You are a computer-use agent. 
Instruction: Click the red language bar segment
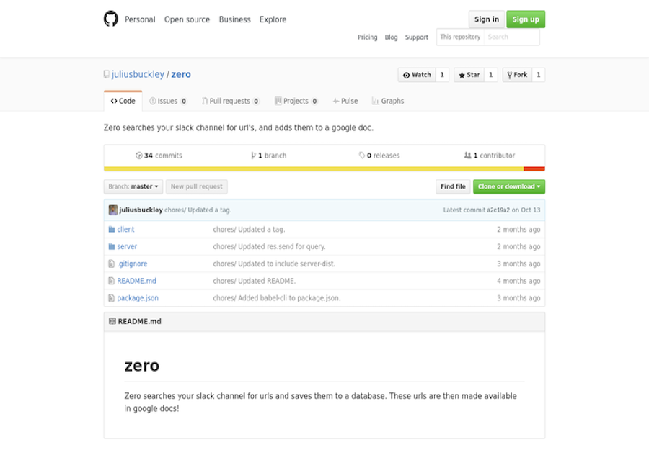pyautogui.click(x=534, y=168)
